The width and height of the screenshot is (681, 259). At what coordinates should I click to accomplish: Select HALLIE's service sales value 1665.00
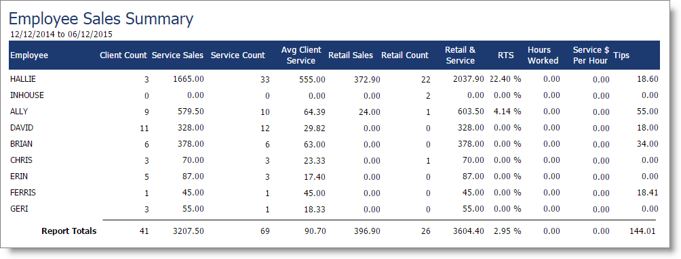[x=191, y=79]
